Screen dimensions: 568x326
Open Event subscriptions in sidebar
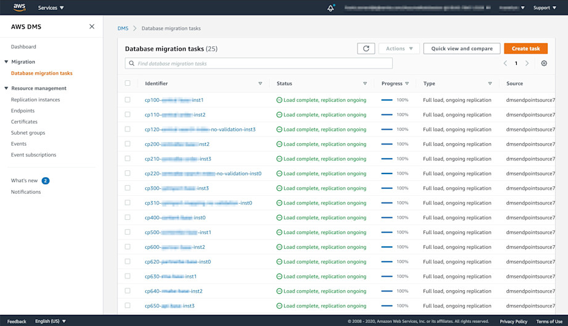34,155
